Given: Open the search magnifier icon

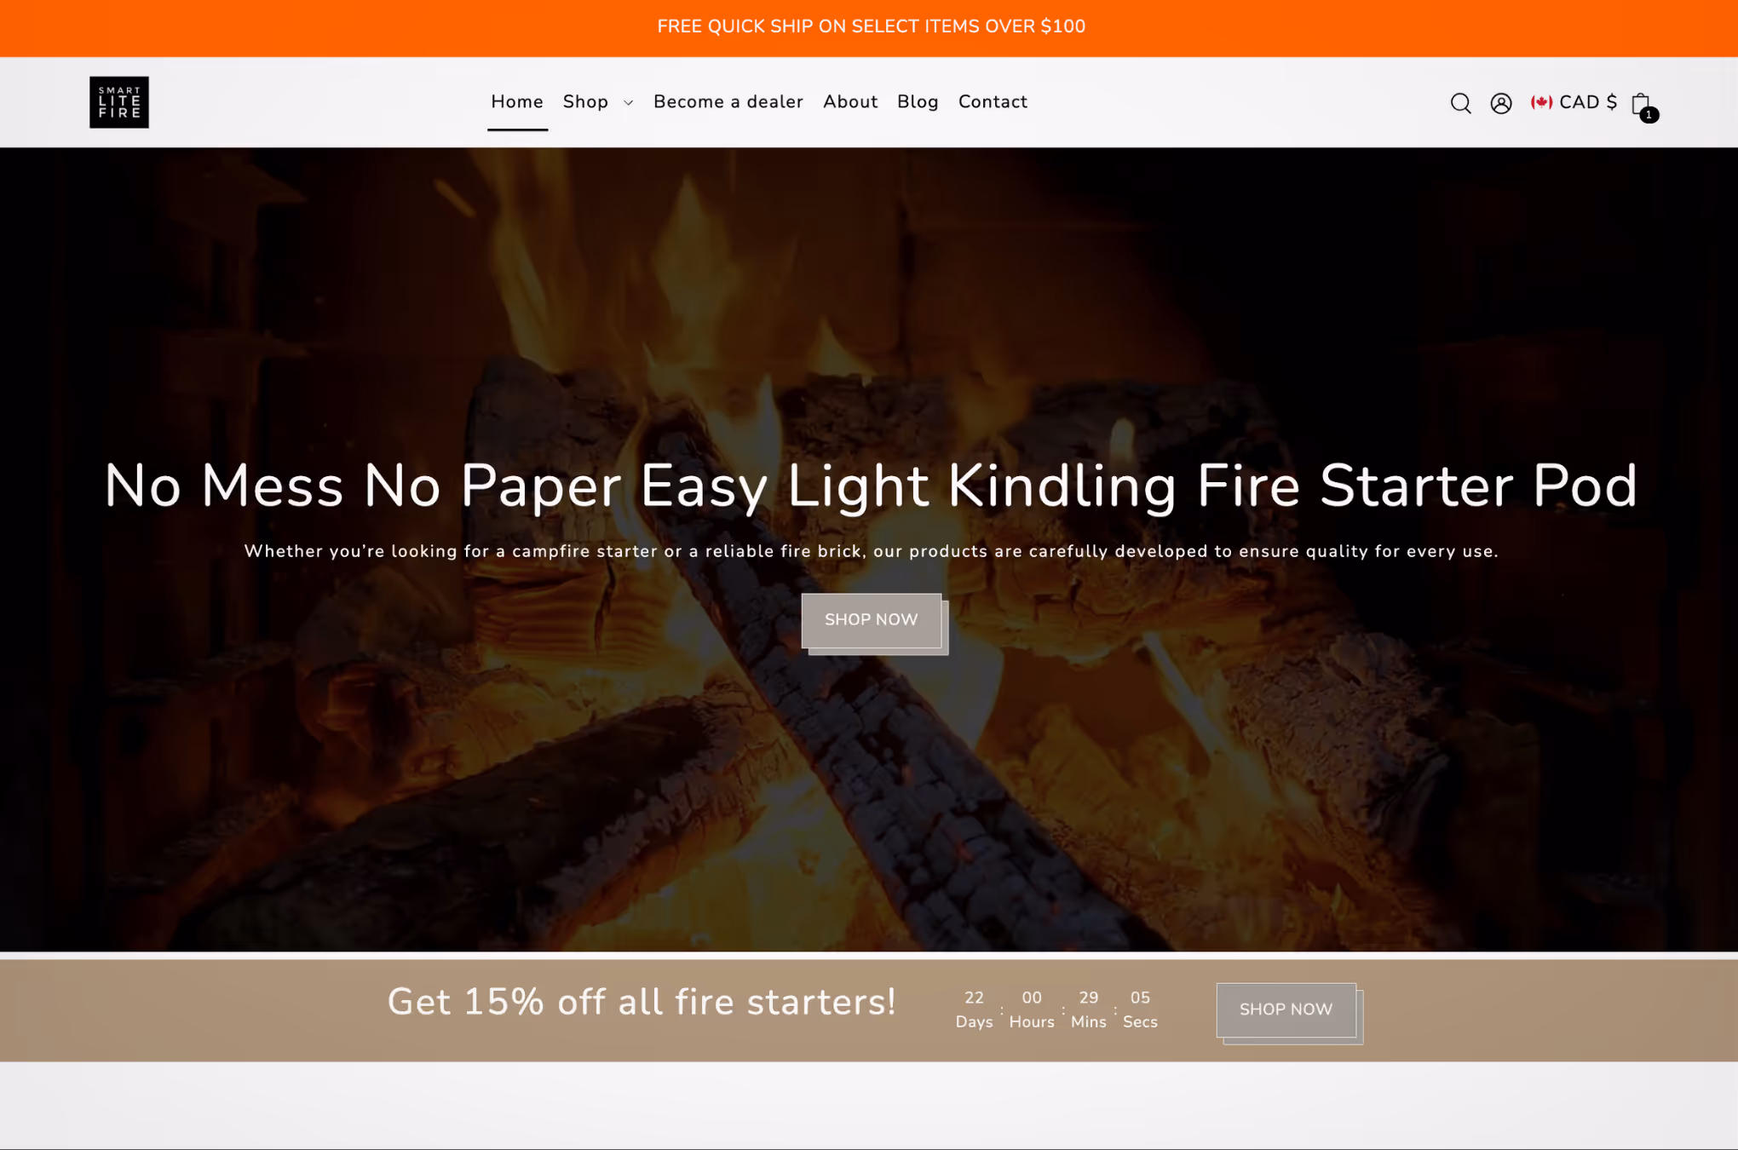Looking at the screenshot, I should (x=1460, y=103).
